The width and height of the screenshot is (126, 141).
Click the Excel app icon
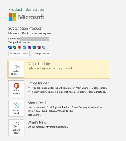click(15, 47)
